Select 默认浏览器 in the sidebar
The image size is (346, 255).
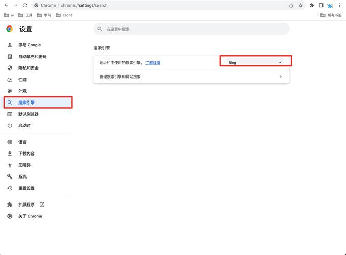(29, 114)
